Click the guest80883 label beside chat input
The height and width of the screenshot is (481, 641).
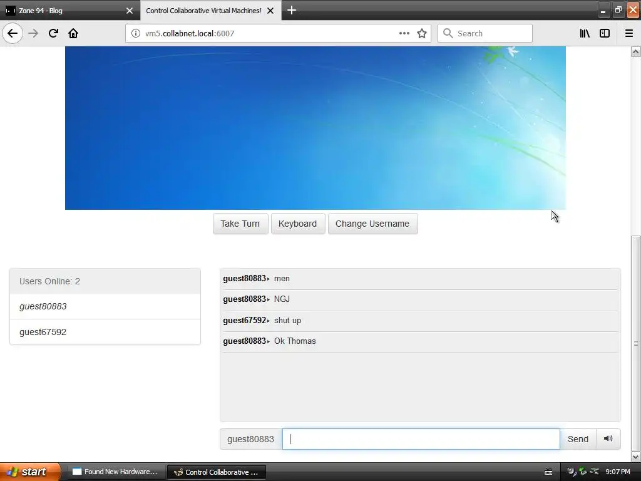coord(250,439)
